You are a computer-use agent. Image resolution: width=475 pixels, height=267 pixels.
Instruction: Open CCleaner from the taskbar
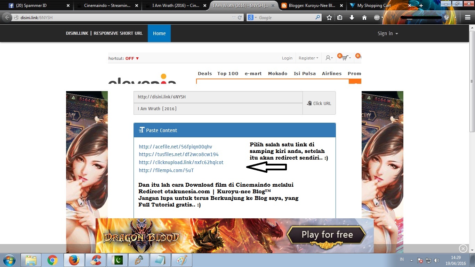95,260
